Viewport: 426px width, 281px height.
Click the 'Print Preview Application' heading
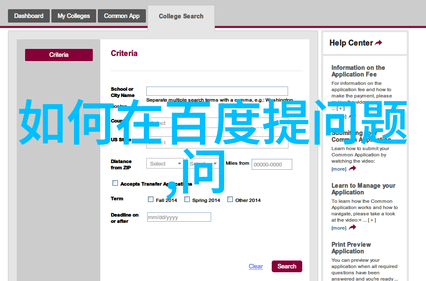tap(351, 248)
